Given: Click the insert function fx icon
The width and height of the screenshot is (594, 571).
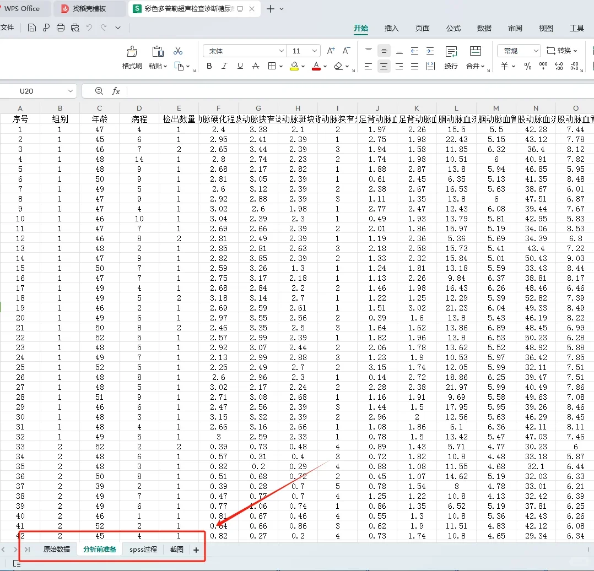Looking at the screenshot, I should 116,91.
